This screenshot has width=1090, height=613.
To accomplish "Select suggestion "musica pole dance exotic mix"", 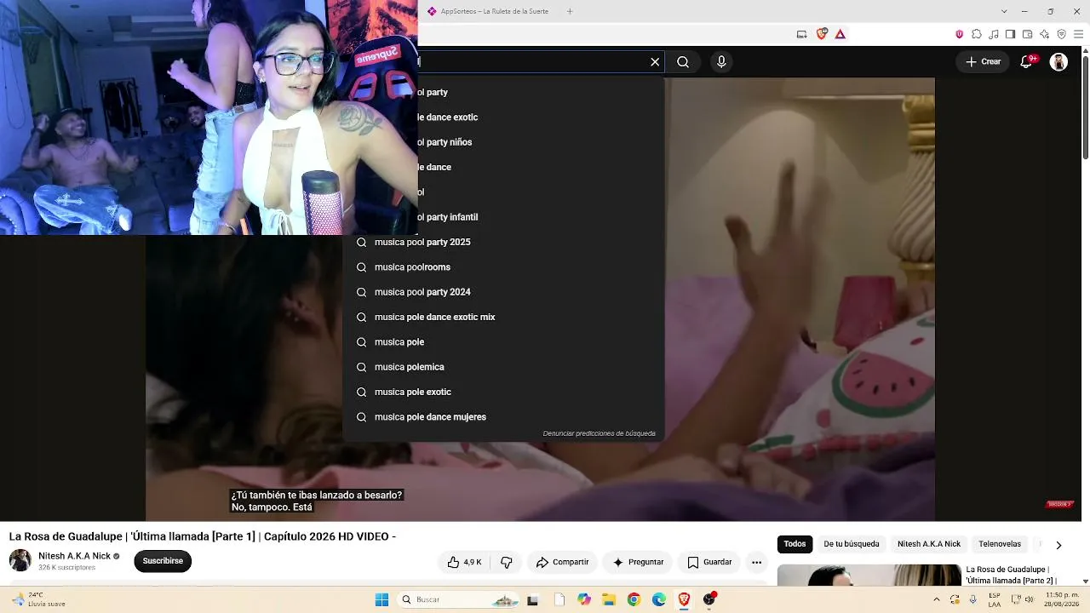I will 503,317.
